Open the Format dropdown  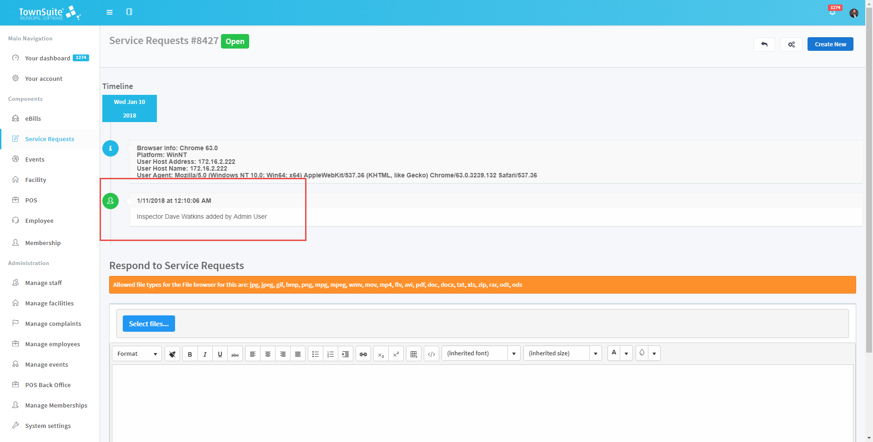(137, 354)
